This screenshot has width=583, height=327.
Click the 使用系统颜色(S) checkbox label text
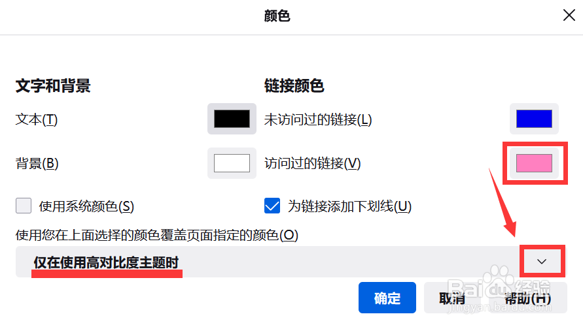[x=86, y=206]
